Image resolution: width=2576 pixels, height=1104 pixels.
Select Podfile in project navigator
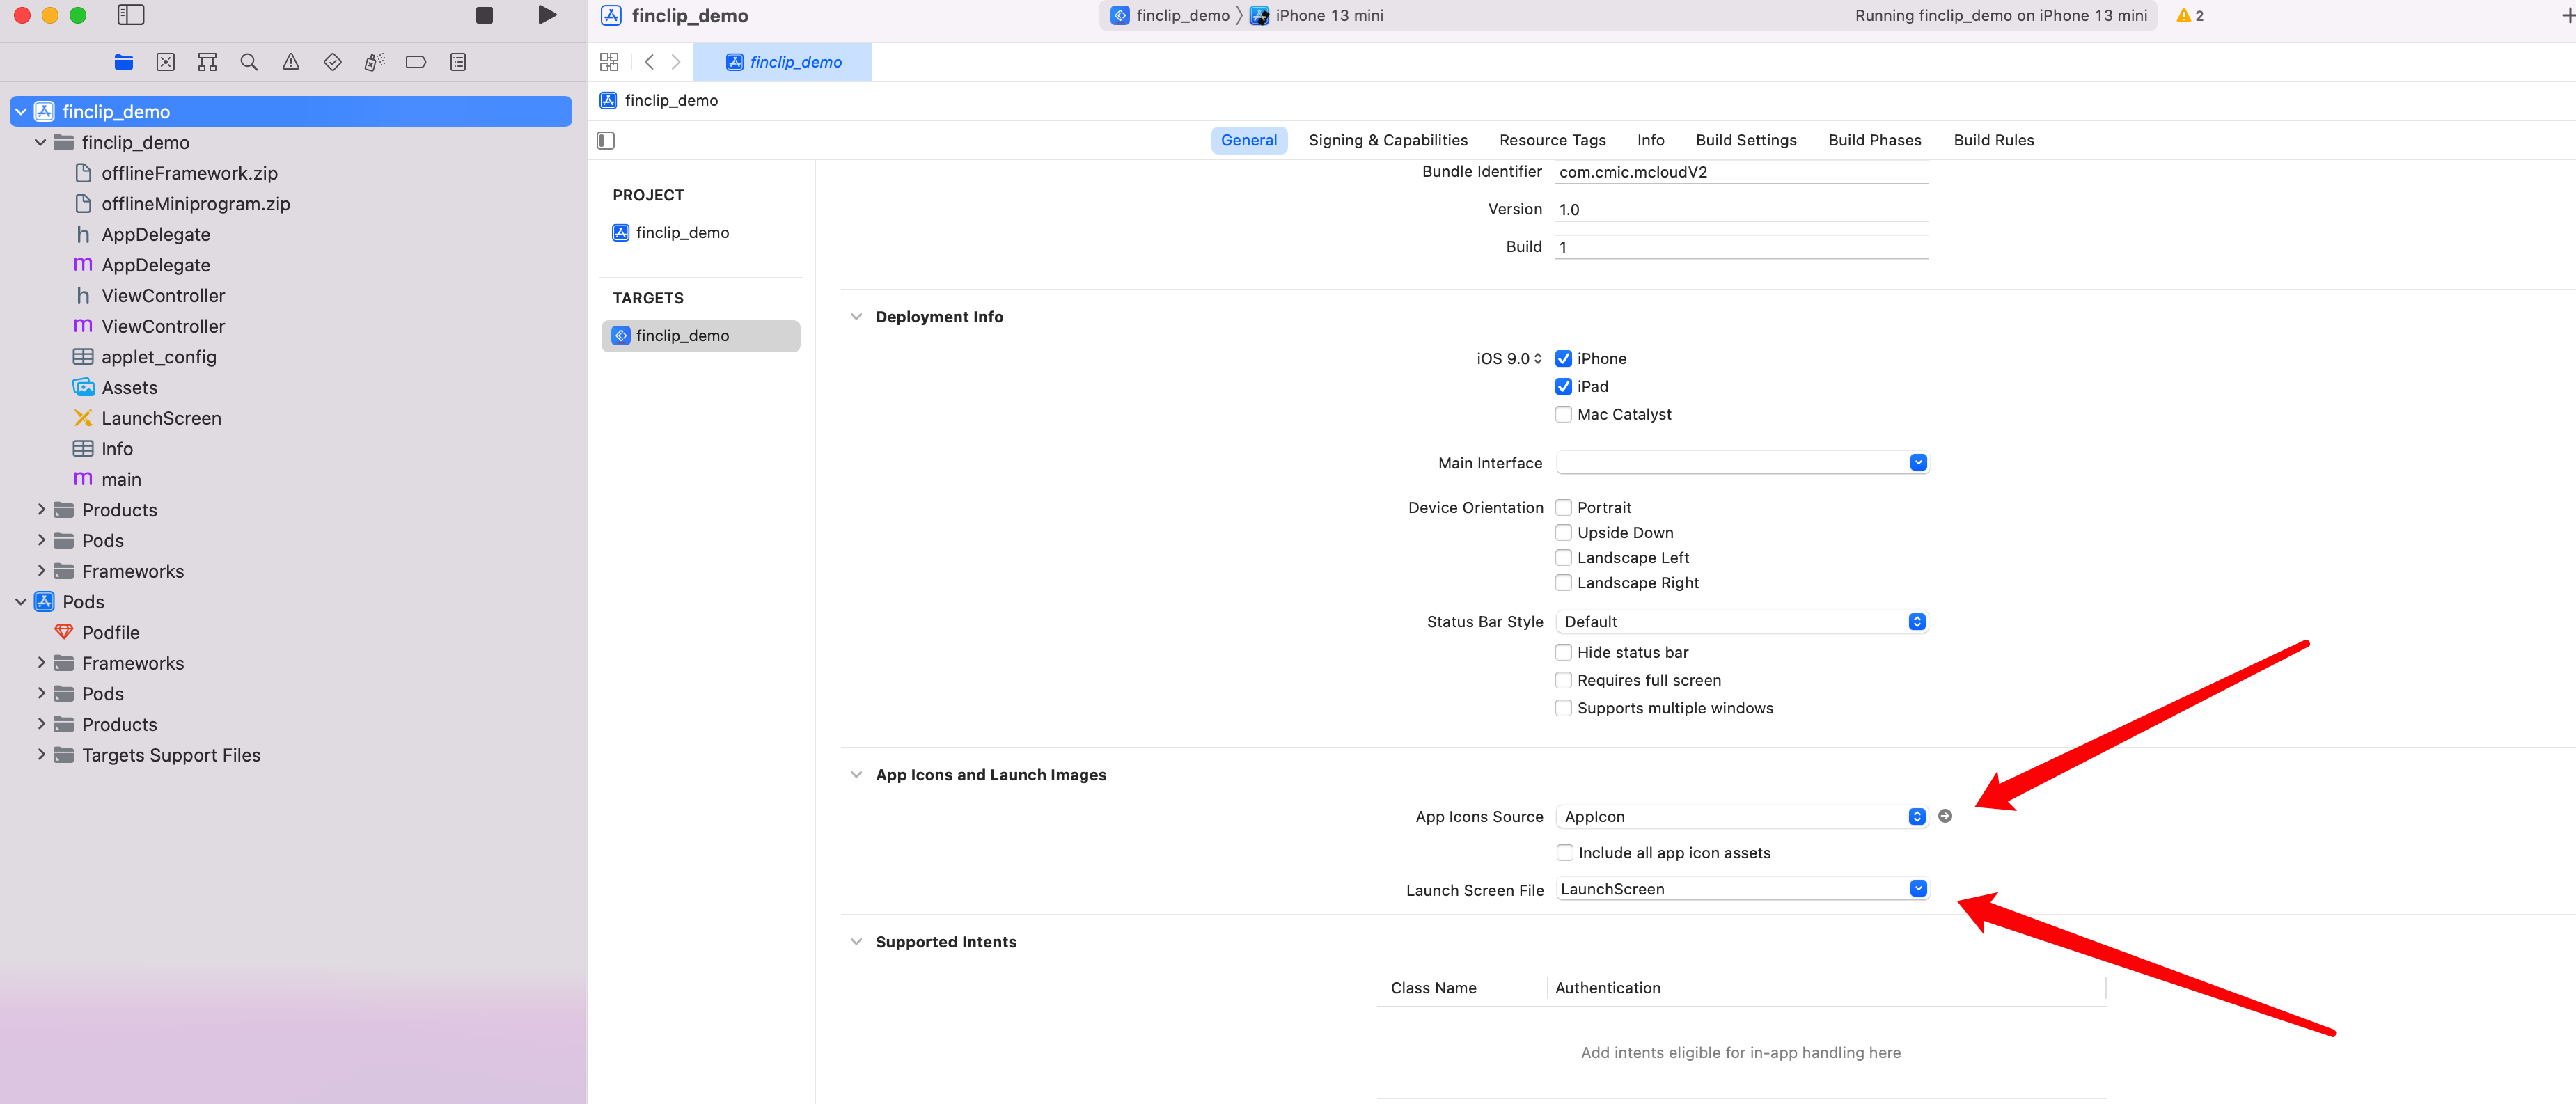(x=110, y=632)
